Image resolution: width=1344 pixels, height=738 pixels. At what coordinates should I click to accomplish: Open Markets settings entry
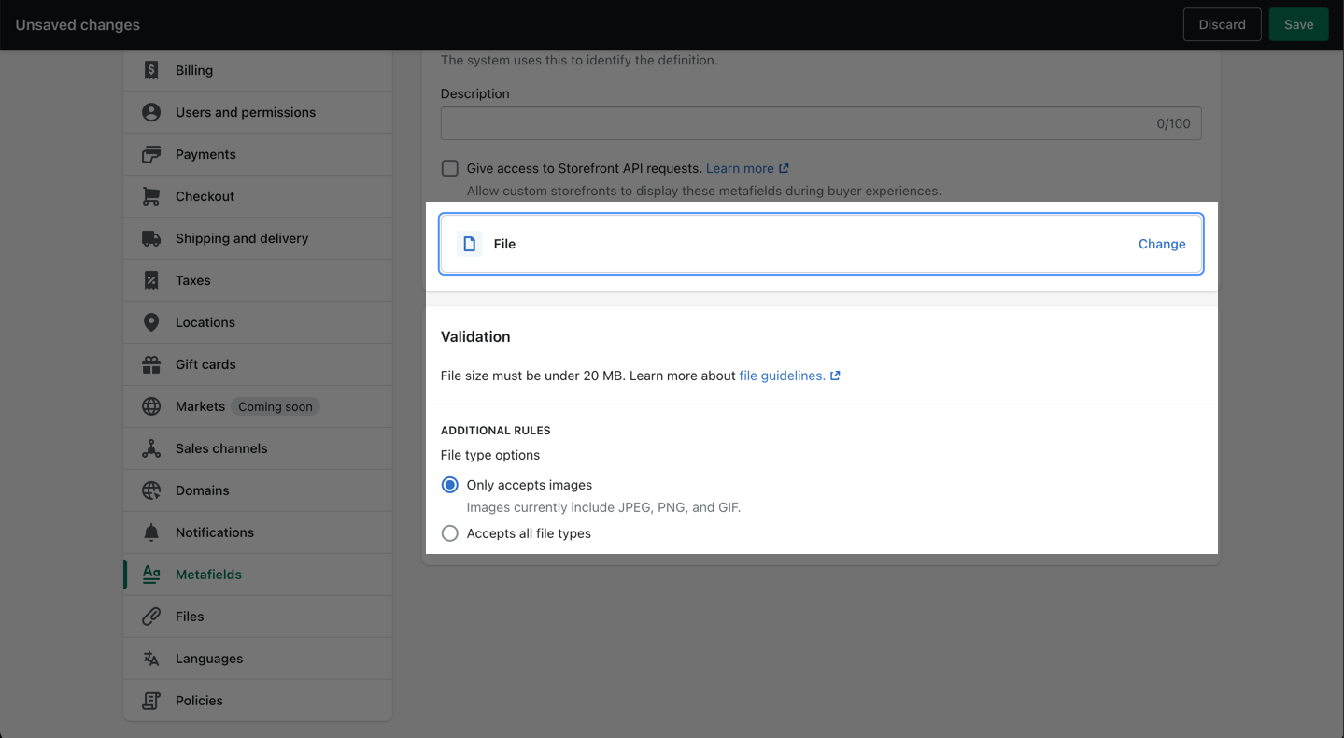(258, 406)
